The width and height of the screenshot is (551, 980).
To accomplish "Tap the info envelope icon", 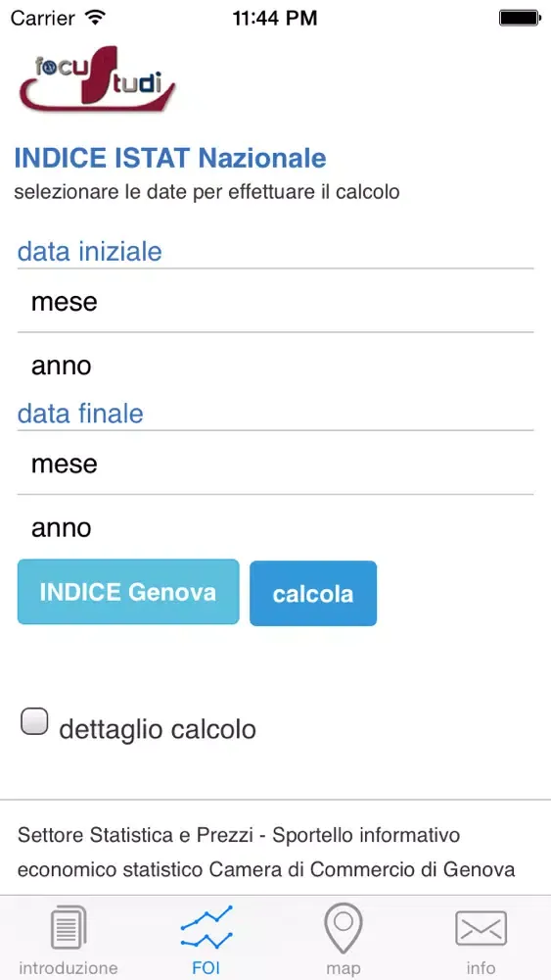I will point(482,928).
